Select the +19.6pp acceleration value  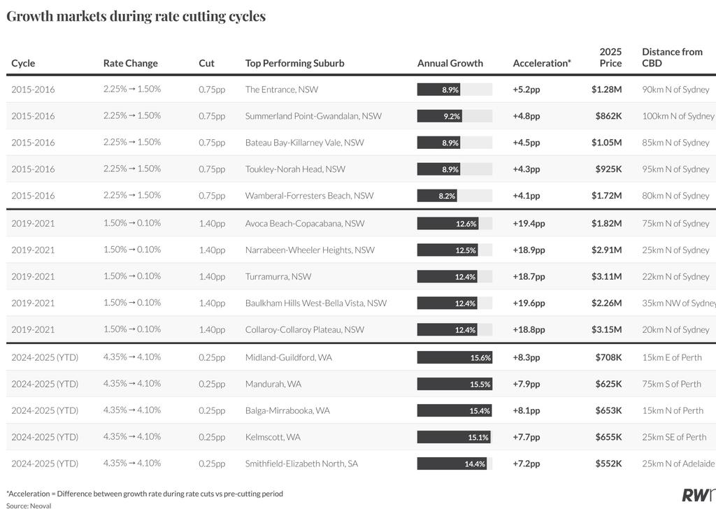tap(529, 303)
